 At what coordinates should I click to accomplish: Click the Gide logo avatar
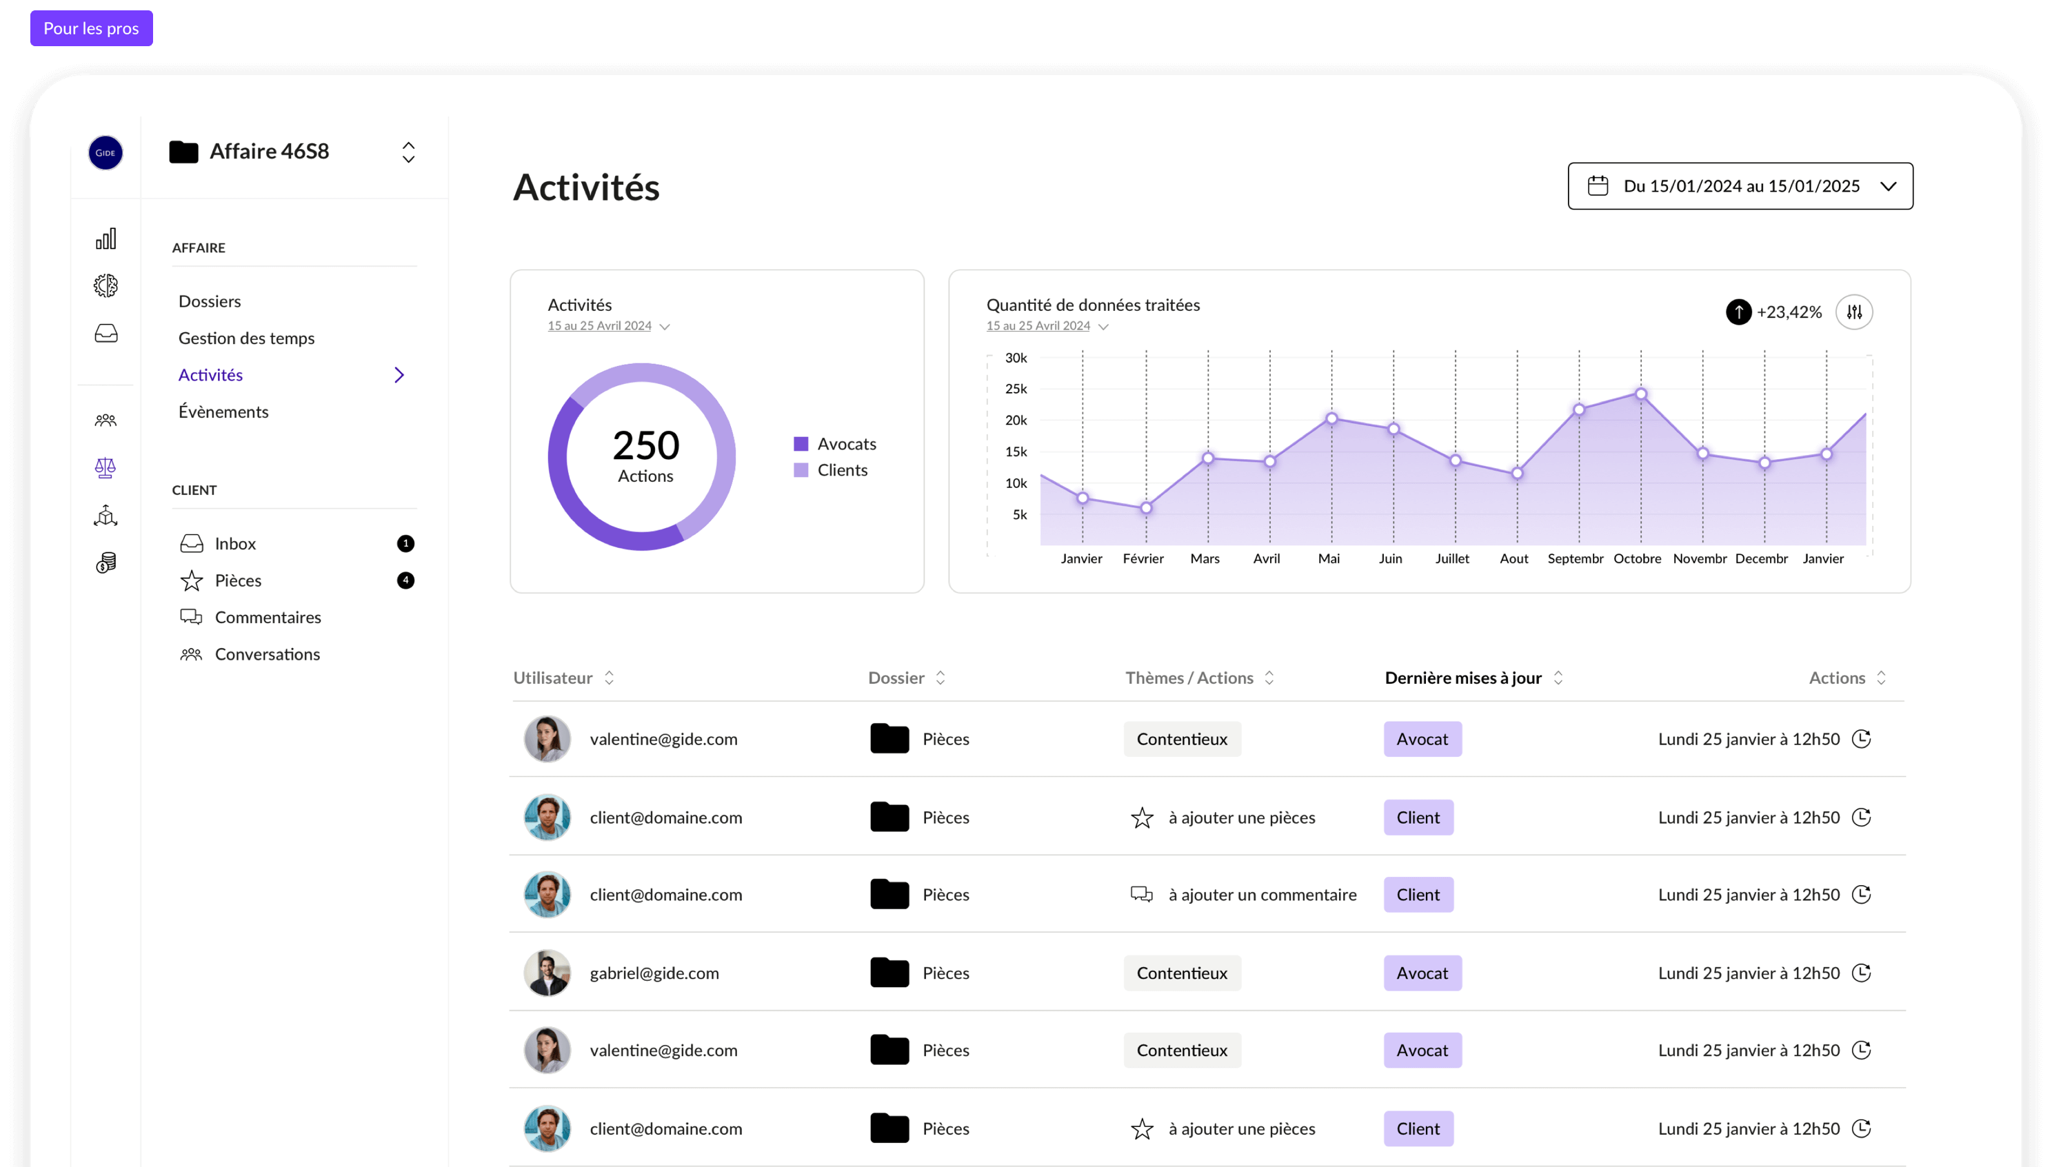point(105,152)
